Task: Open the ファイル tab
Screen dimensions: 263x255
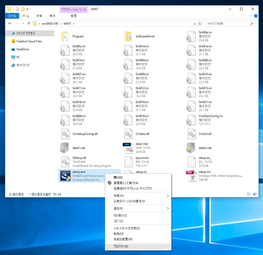Action: [x=12, y=16]
